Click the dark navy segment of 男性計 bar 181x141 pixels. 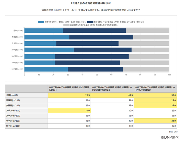coord(101,37)
